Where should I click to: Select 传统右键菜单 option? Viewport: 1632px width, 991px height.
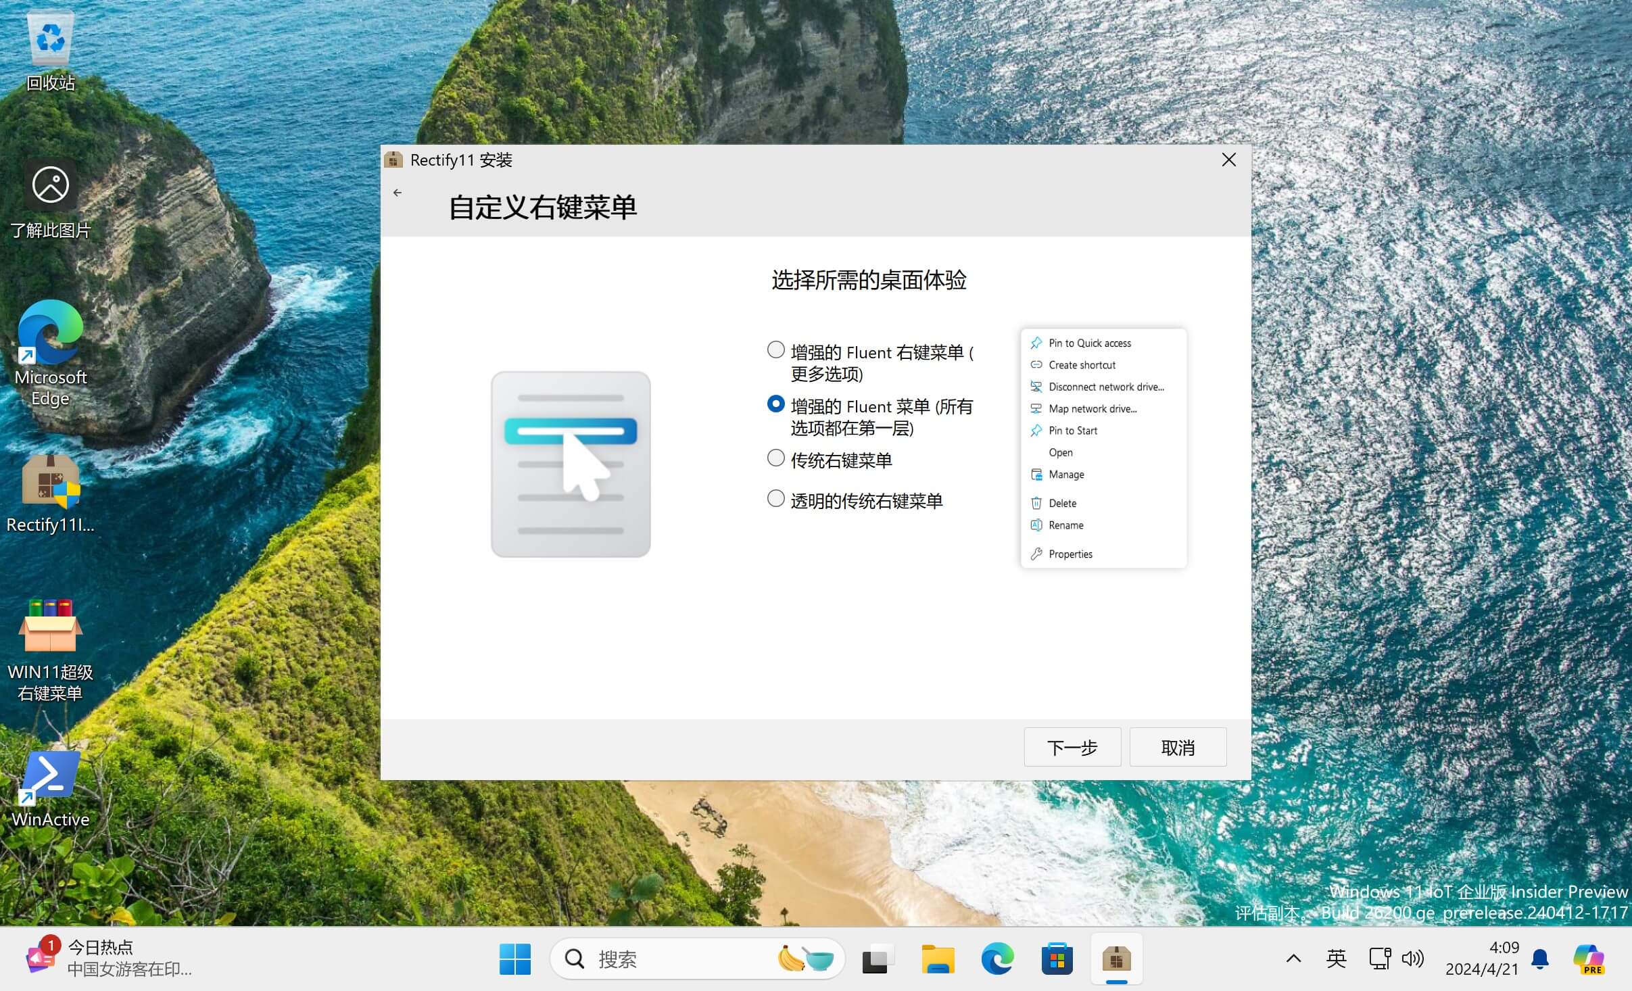tap(774, 460)
